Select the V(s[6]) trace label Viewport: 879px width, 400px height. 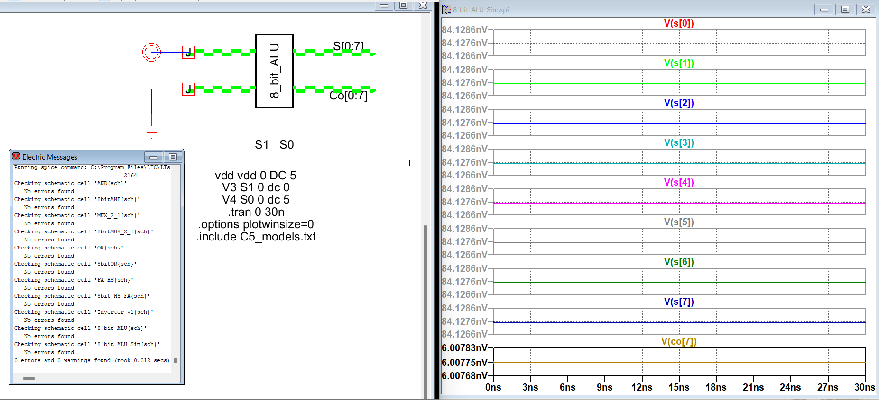point(679,262)
